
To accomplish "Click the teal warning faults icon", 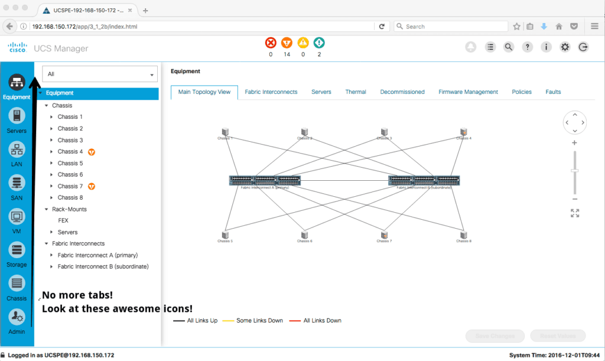I will [319, 43].
